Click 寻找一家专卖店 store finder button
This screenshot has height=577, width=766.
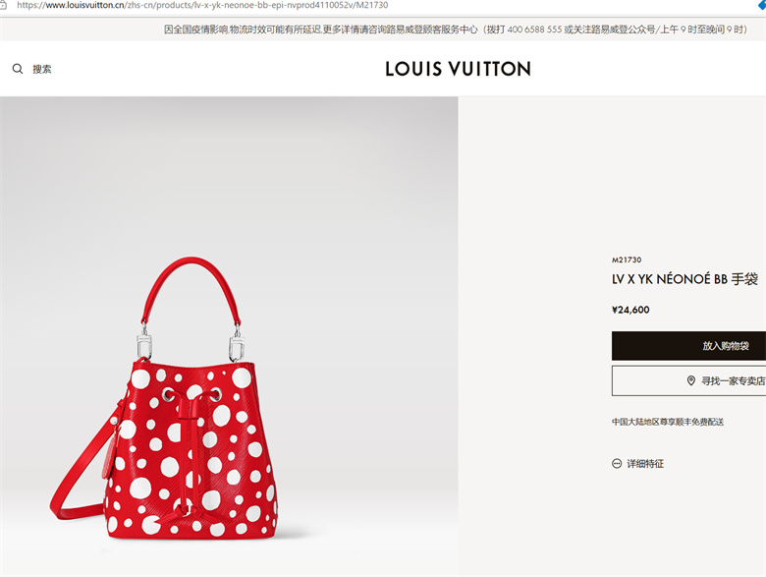(688, 380)
